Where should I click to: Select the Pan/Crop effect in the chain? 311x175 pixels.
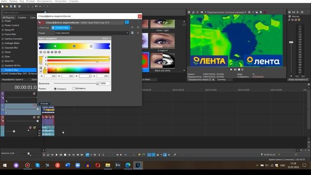pos(44,28)
